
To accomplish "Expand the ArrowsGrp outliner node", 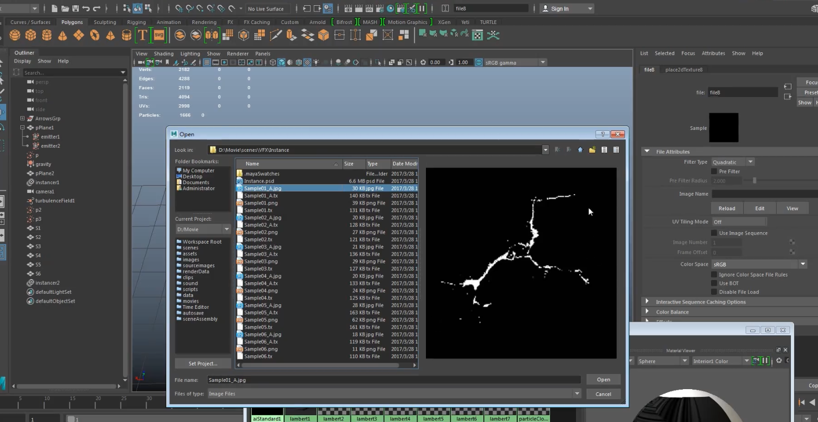I will (22, 118).
